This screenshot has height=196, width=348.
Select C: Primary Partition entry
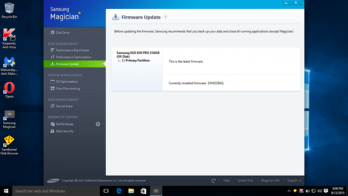[135, 60]
